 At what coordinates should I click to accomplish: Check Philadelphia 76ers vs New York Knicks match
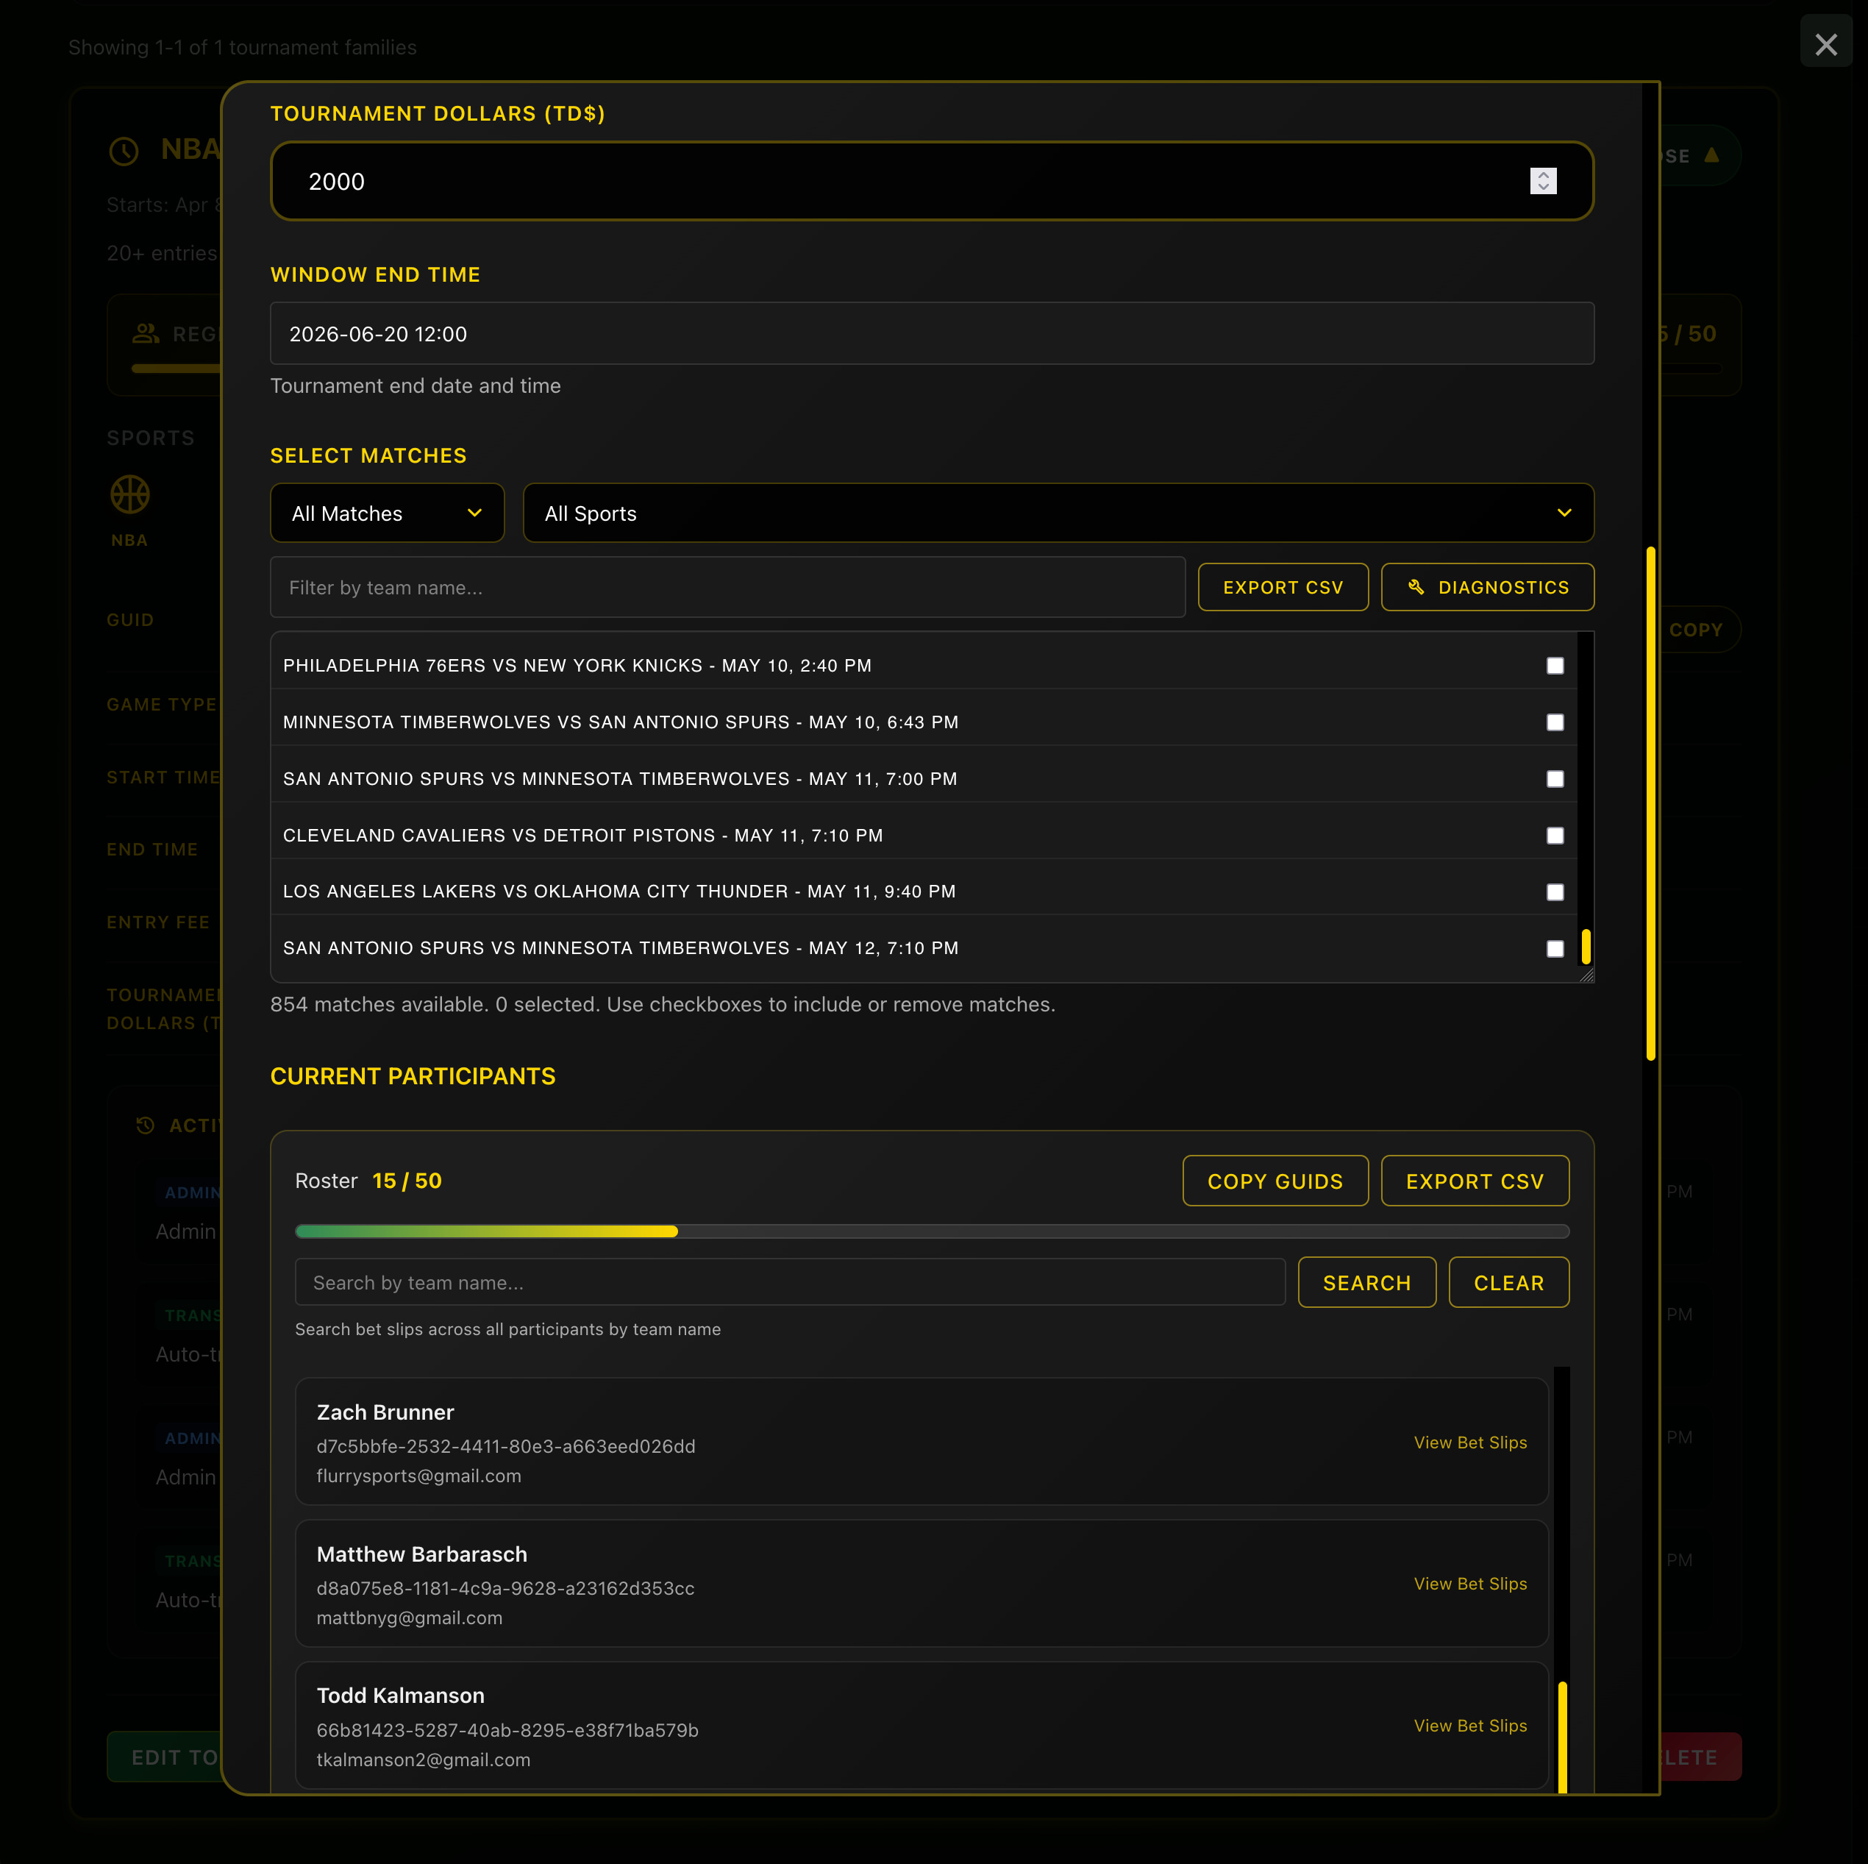(1555, 666)
